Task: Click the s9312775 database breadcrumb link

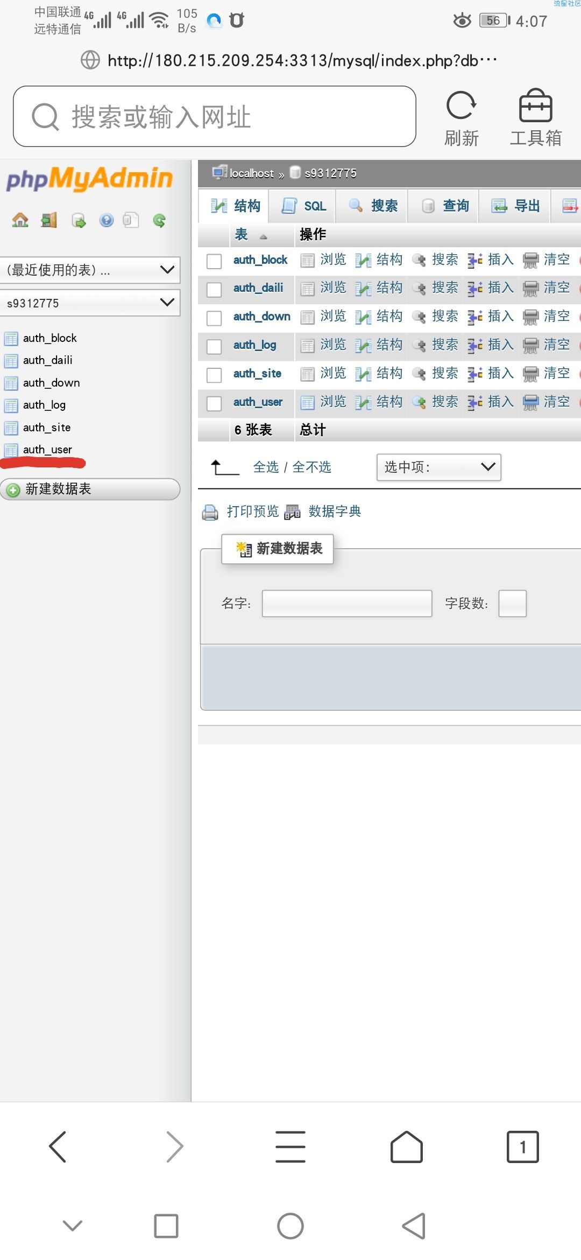Action: pyautogui.click(x=330, y=173)
